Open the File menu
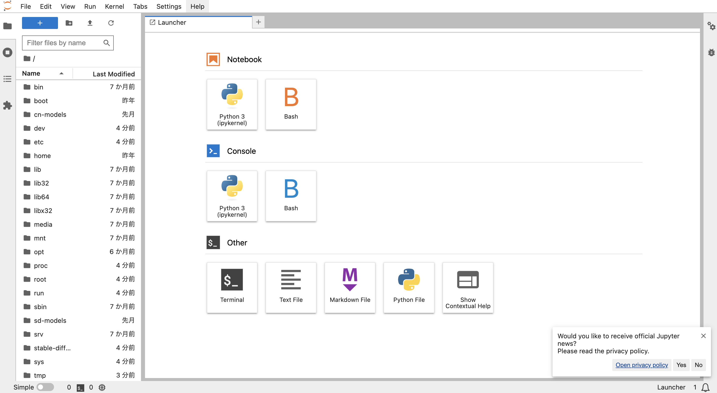This screenshot has height=393, width=717. point(25,6)
